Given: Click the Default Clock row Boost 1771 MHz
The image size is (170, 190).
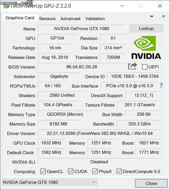Looking at the screenshot, I should pos(149,152).
